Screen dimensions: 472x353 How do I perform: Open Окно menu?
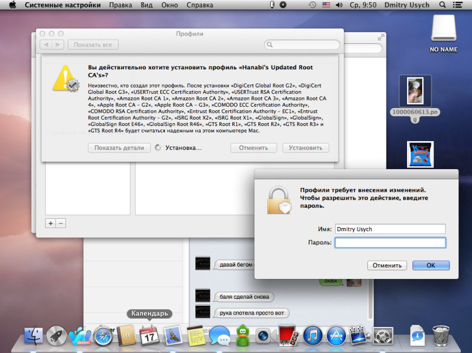pos(170,5)
